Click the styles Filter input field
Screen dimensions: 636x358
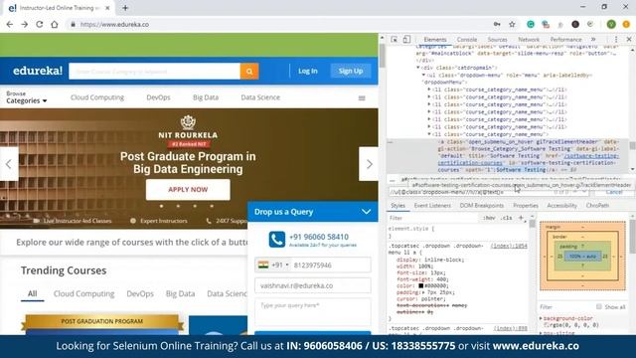click(433, 218)
